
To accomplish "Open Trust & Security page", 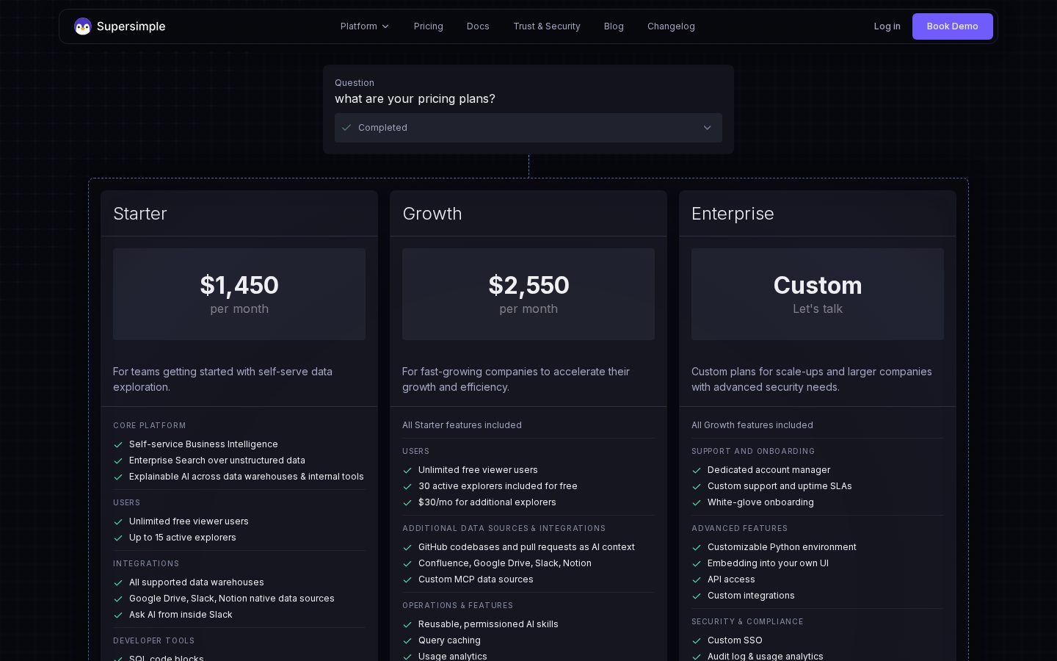I will (547, 26).
